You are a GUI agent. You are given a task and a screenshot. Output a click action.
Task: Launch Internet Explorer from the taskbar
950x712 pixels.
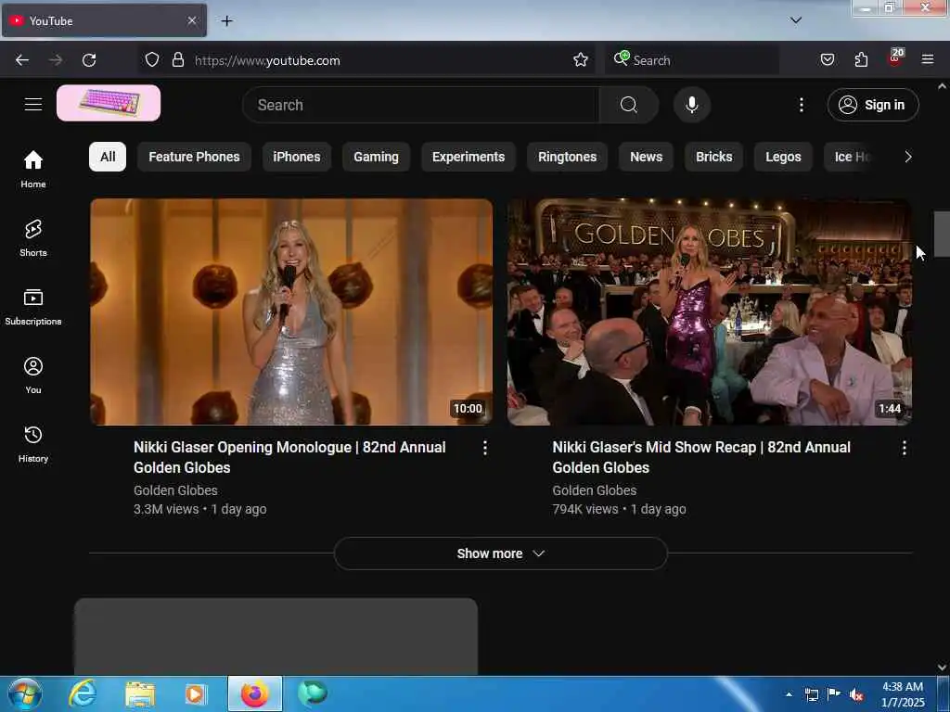tap(83, 693)
